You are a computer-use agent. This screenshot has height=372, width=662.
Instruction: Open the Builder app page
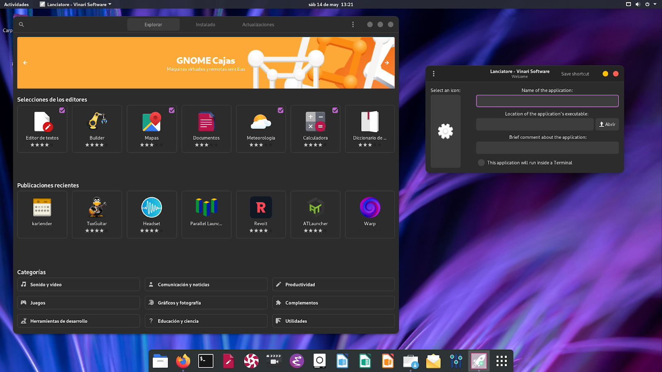tap(97, 129)
